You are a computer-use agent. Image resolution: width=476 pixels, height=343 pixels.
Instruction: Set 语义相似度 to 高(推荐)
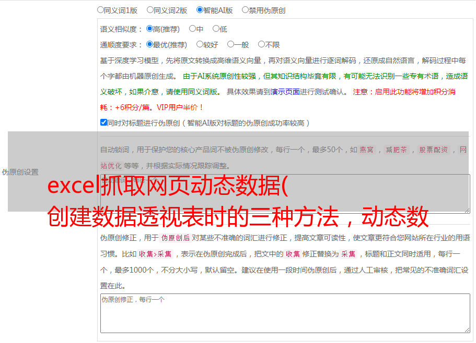(149, 29)
